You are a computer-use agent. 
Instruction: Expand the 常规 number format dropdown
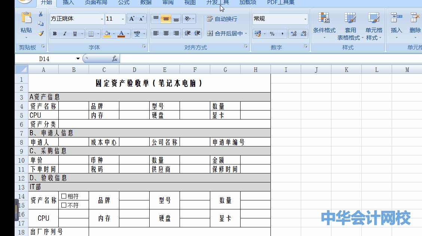tap(305, 19)
